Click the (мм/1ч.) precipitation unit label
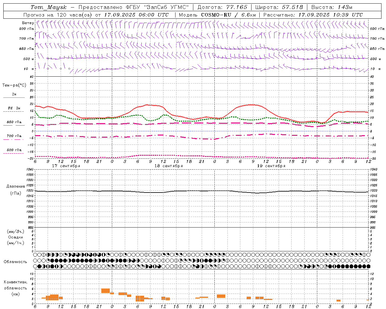386x309 pixels. coord(15,243)
